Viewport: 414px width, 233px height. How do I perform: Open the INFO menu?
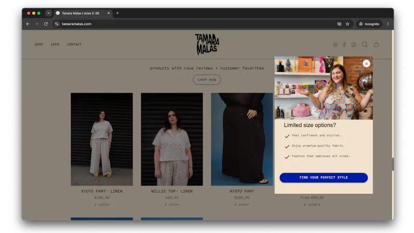(55, 45)
